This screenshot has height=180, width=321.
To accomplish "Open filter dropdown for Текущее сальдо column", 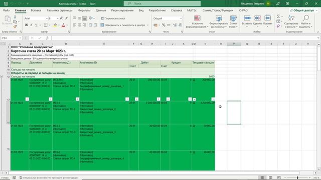I will point(213,99).
